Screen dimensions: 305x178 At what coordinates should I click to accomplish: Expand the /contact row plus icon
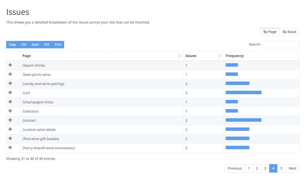(10, 120)
